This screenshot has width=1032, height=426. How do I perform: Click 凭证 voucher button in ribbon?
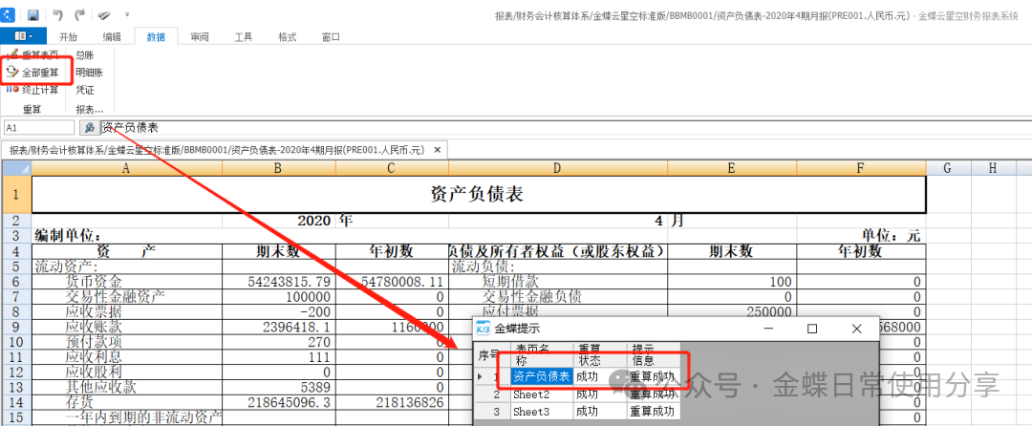point(85,90)
